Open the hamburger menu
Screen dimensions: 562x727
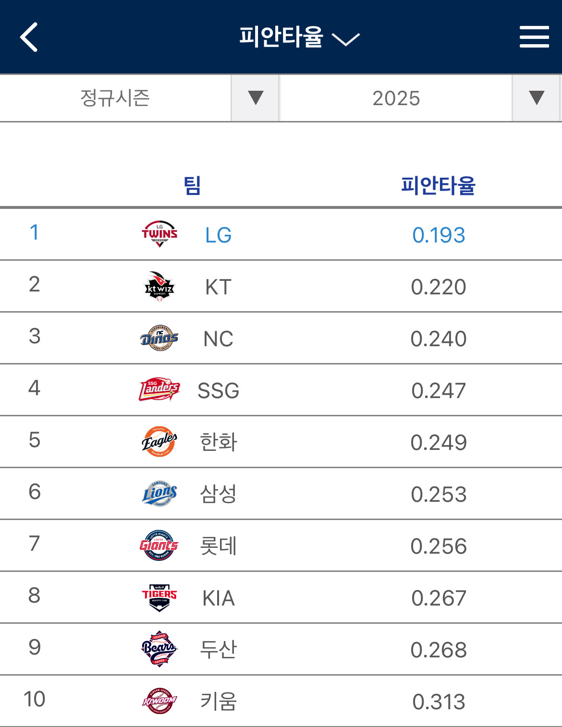click(x=534, y=37)
